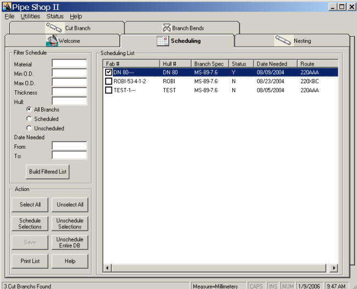Image resolution: width=357 pixels, height=289 pixels.
Task: Click the Hull filter field
Action: (69, 101)
